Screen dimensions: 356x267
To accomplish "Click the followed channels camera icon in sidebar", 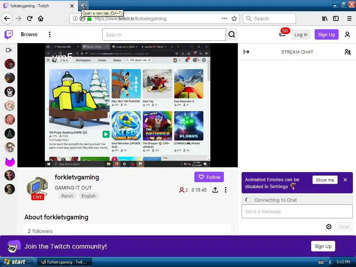I will tap(9, 50).
